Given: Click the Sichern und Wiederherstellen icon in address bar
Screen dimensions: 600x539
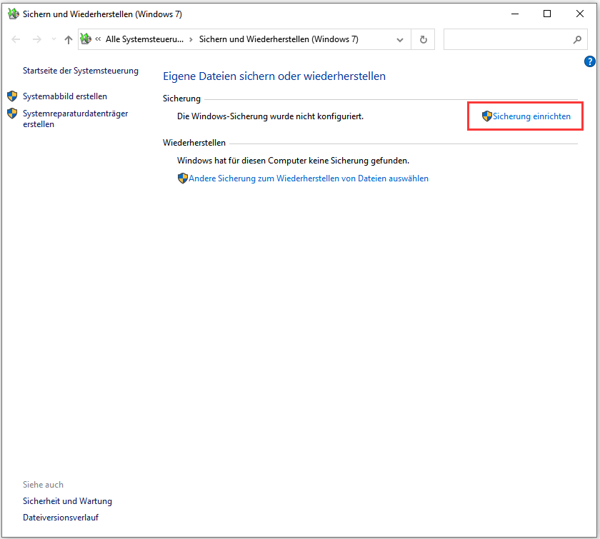Looking at the screenshot, I should pyautogui.click(x=86, y=39).
